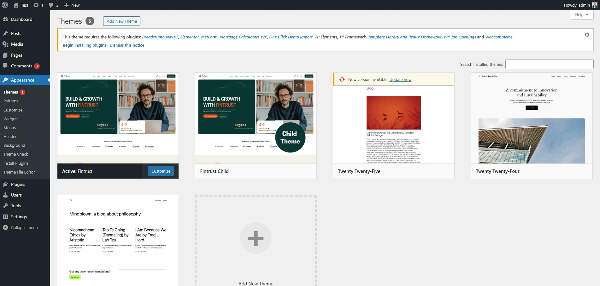Click the admin user avatar

[x=594, y=5]
